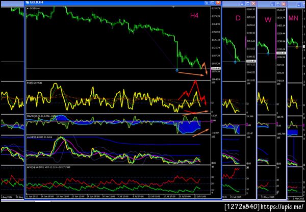Click current price tag 1084.40 on H4 scale
The width and height of the screenshot is (306, 212).
(216, 68)
